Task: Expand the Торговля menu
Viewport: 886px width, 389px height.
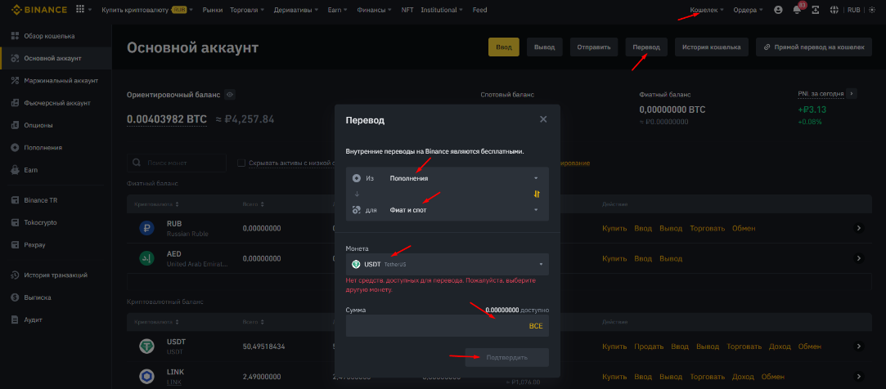Action: tap(247, 10)
